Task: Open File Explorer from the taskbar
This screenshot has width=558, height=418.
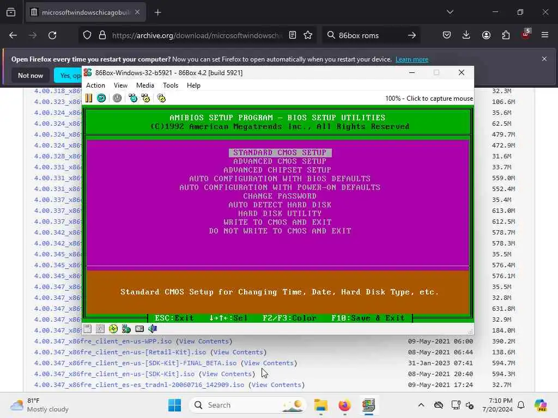Action: coord(320,405)
